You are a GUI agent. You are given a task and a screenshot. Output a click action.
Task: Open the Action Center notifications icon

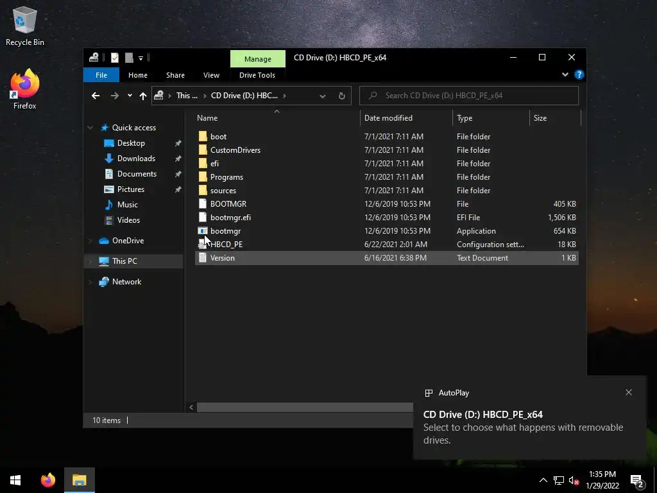(637, 481)
